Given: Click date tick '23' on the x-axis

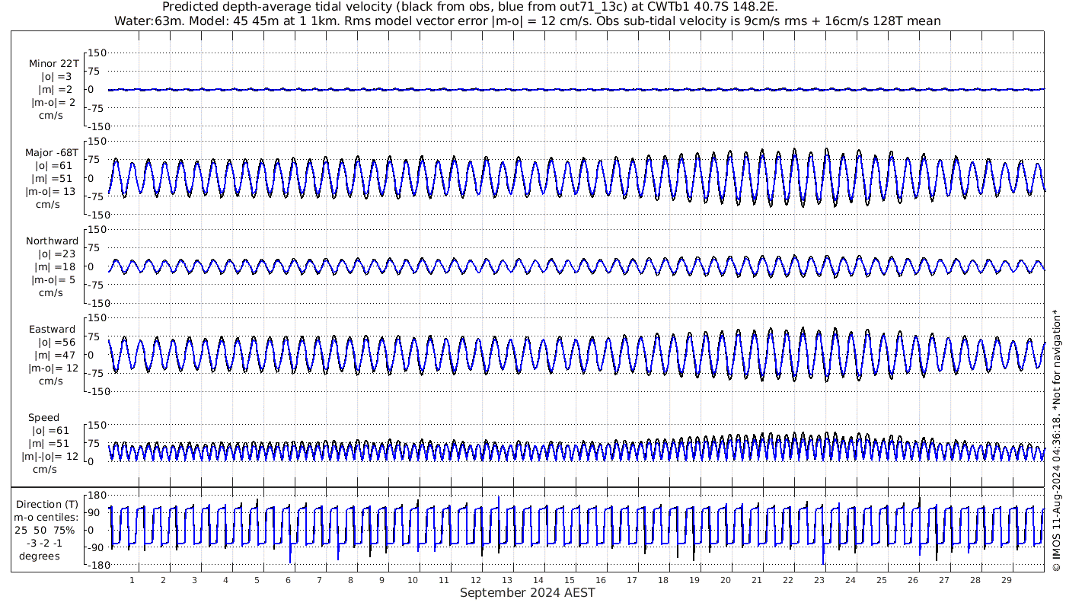Looking at the screenshot, I should tap(819, 580).
